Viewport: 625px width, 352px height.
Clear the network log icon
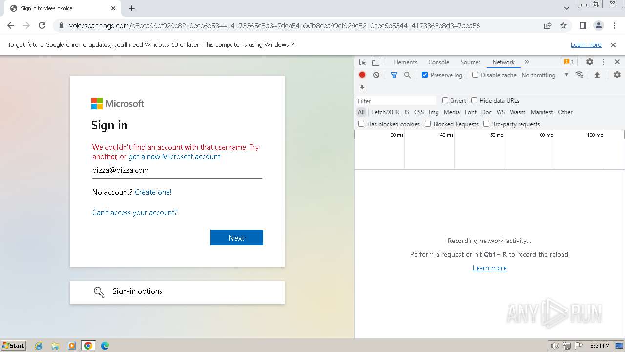coord(376,75)
